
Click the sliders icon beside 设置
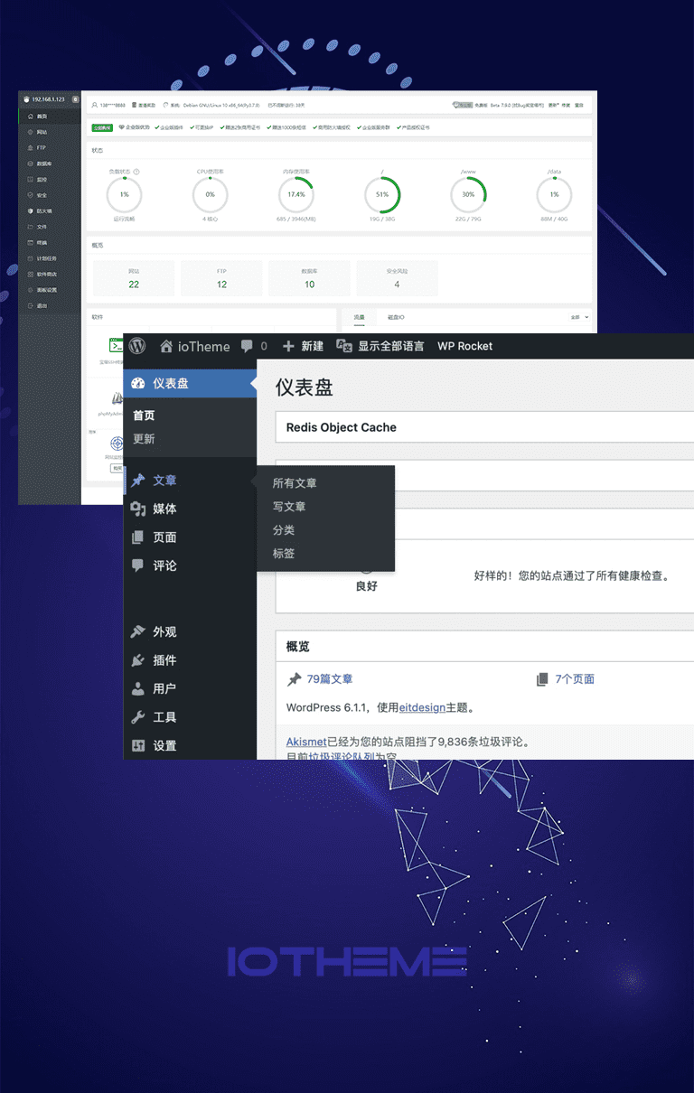pos(138,746)
